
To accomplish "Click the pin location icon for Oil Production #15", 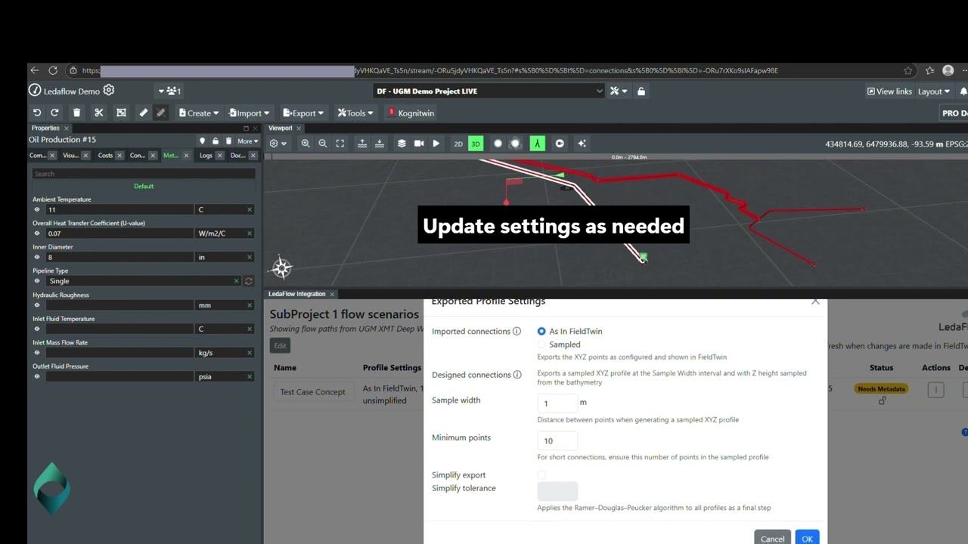I will pos(202,141).
